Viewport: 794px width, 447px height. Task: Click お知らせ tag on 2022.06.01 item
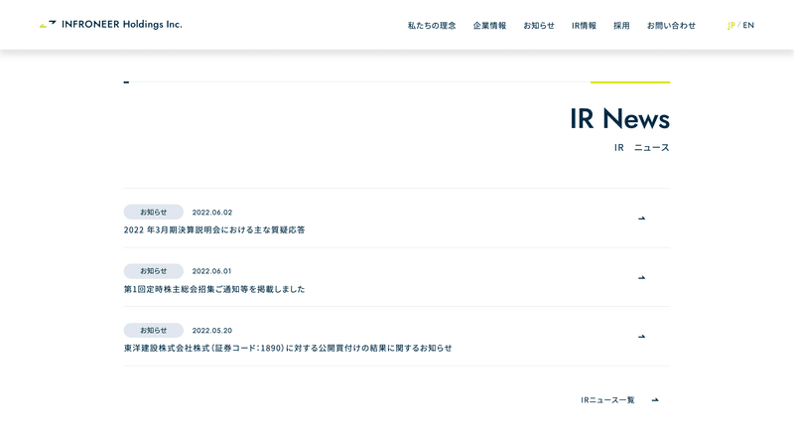pyautogui.click(x=154, y=271)
